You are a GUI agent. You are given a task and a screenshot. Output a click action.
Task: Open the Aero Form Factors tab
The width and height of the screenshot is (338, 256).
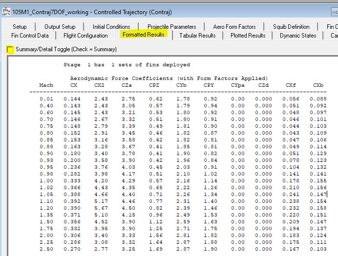click(x=234, y=27)
